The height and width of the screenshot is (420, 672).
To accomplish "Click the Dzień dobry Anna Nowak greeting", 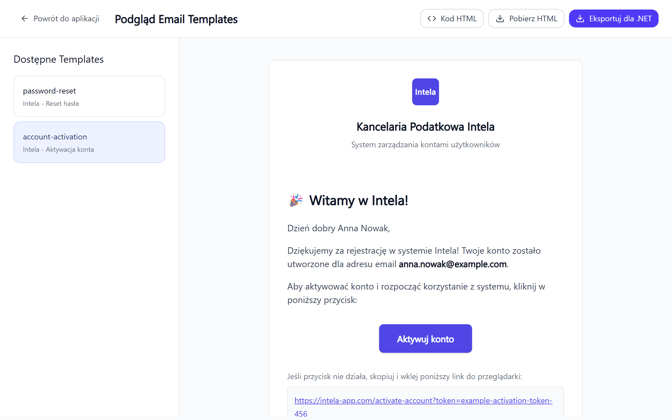I will (x=339, y=228).
